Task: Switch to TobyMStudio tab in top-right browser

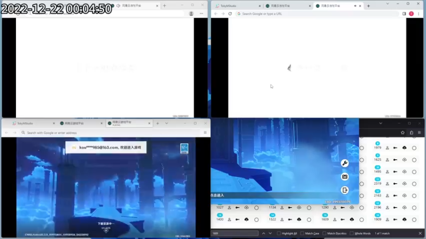Action: [237, 6]
